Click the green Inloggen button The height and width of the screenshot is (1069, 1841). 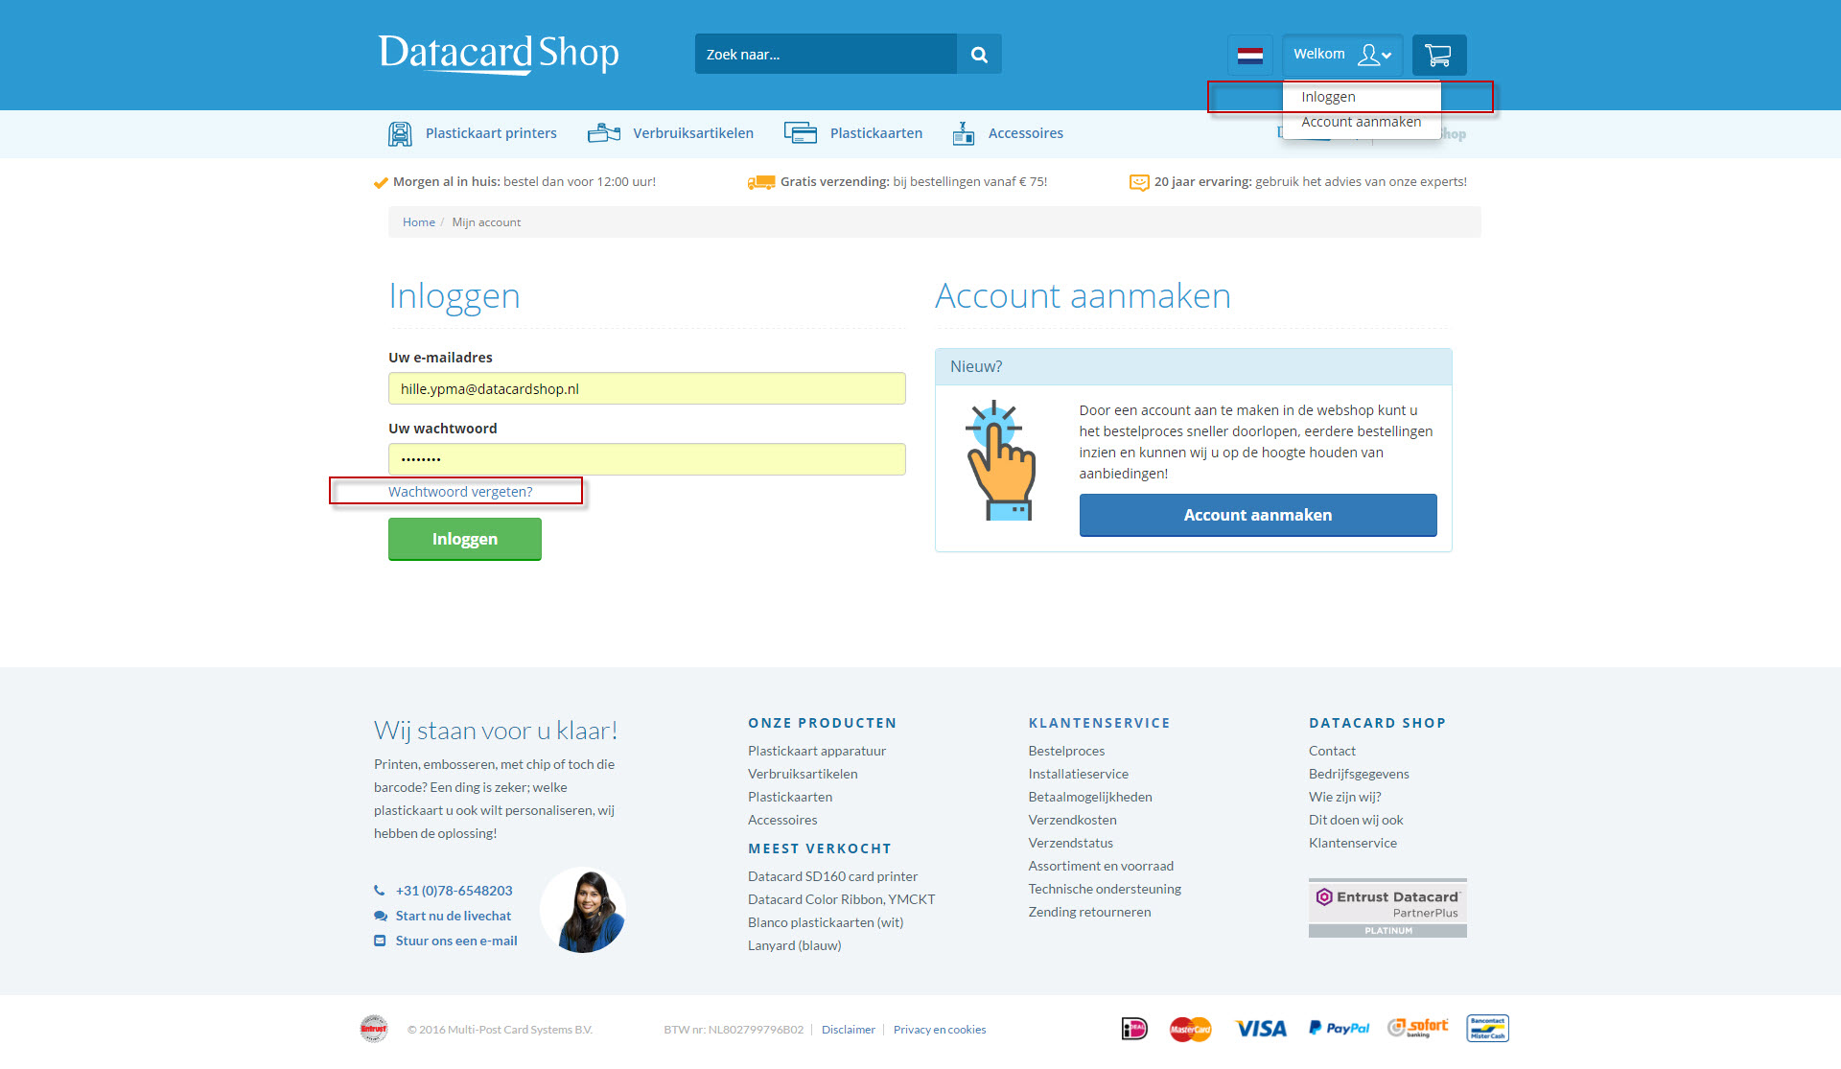point(465,539)
